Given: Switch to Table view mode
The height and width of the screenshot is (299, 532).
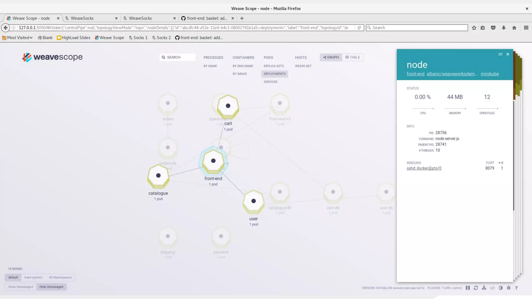Looking at the screenshot, I should point(353,57).
